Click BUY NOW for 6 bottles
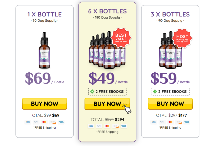Image resolution: width=214 pixels, height=146 pixels. pyautogui.click(x=107, y=104)
